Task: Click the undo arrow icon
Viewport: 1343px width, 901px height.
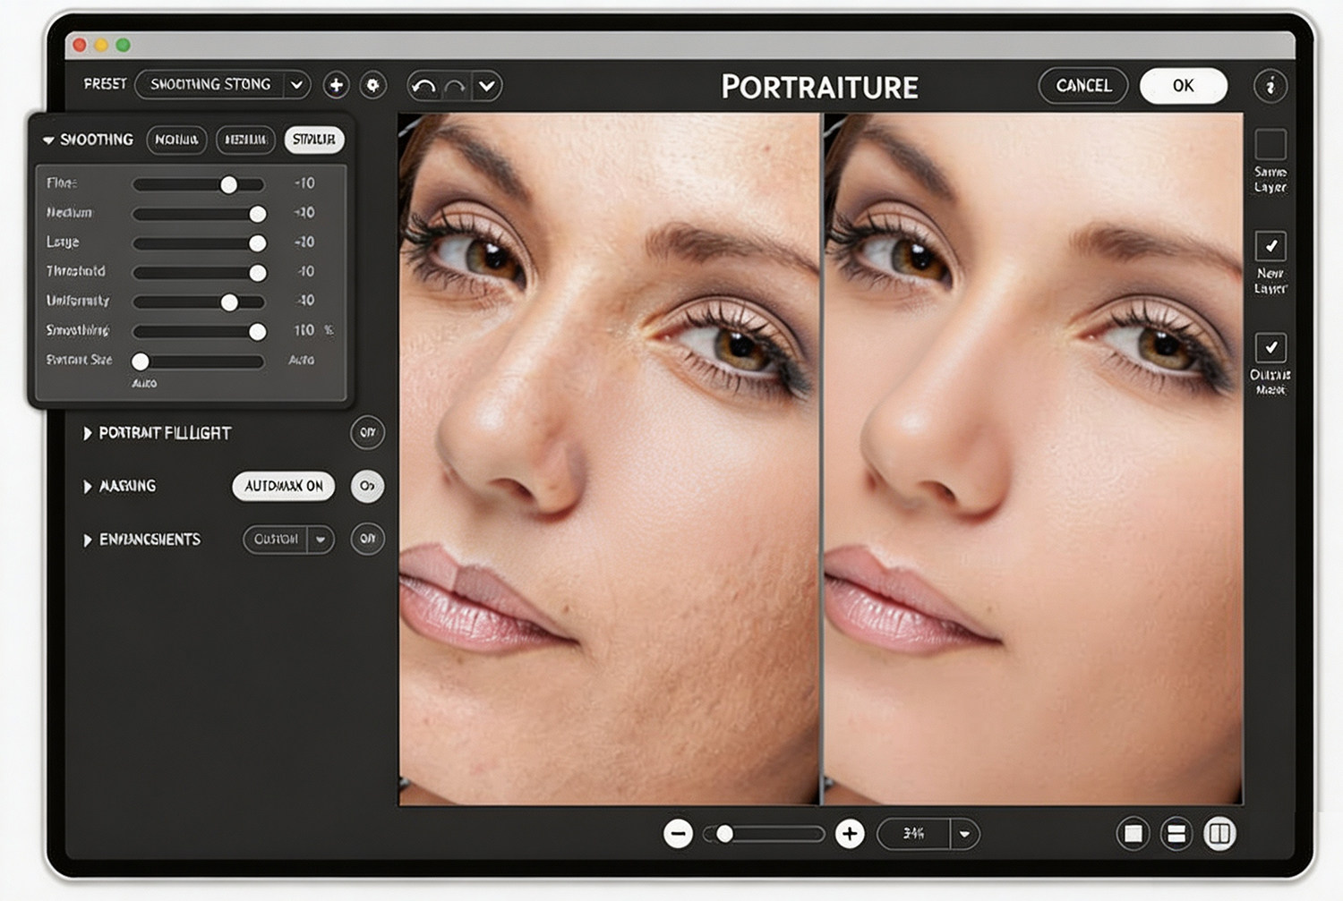Action: 424,86
